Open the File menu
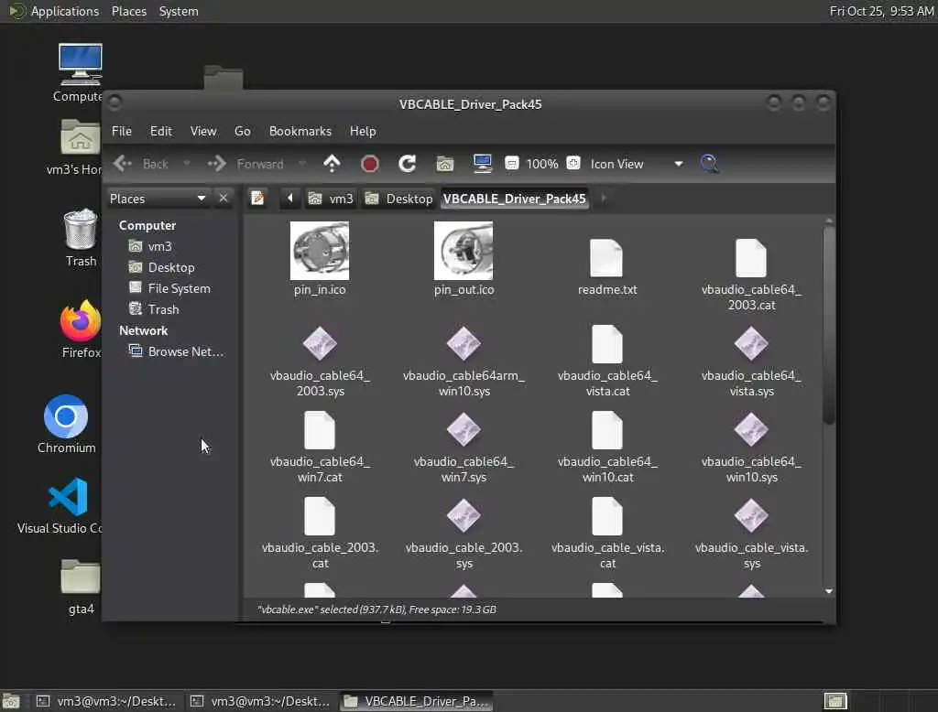This screenshot has width=938, height=712. tap(122, 131)
